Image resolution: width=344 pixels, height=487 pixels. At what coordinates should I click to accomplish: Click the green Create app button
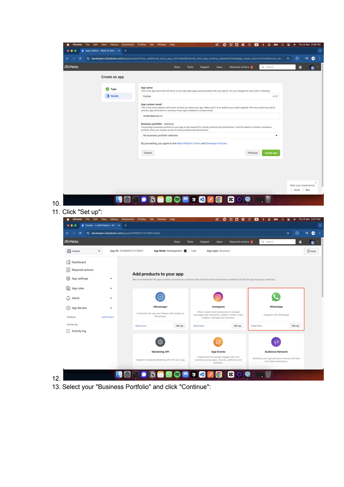[271, 153]
